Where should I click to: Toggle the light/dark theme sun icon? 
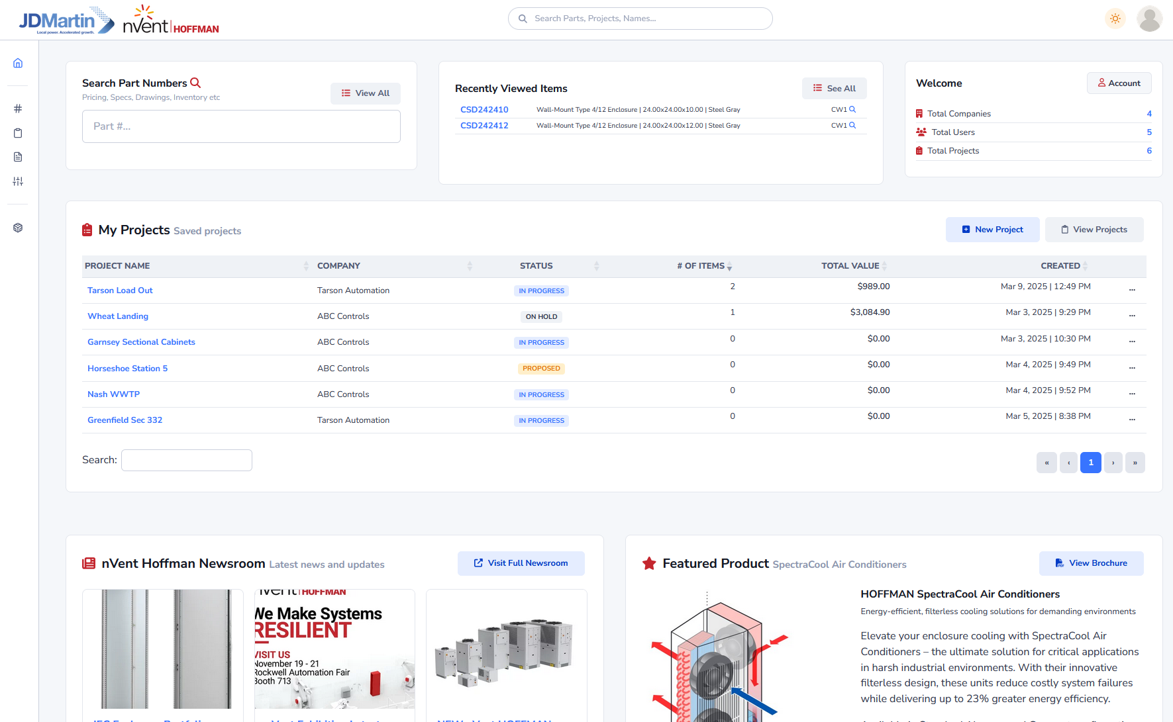coord(1115,19)
